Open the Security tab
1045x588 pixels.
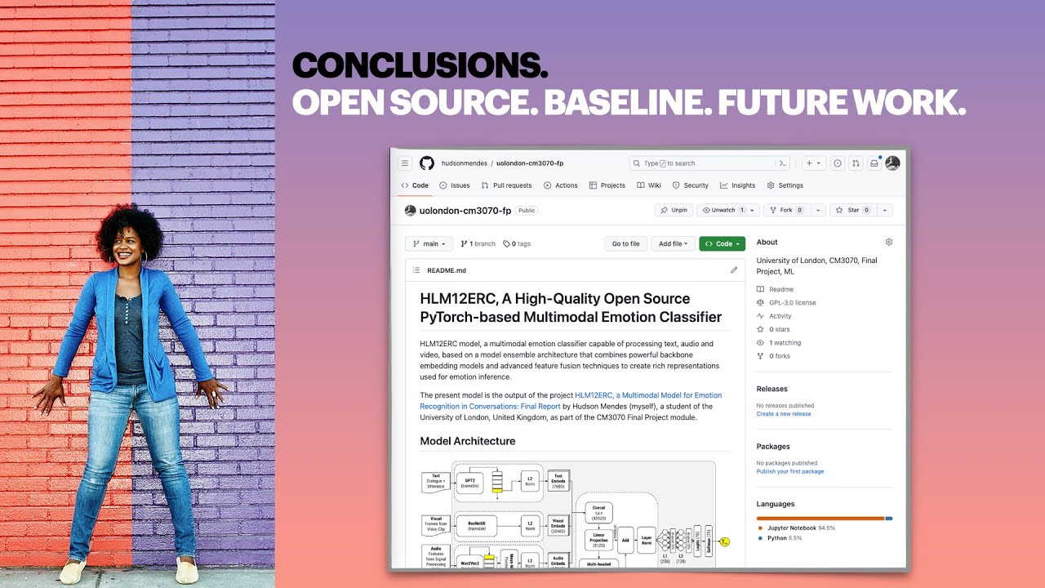[x=690, y=185]
